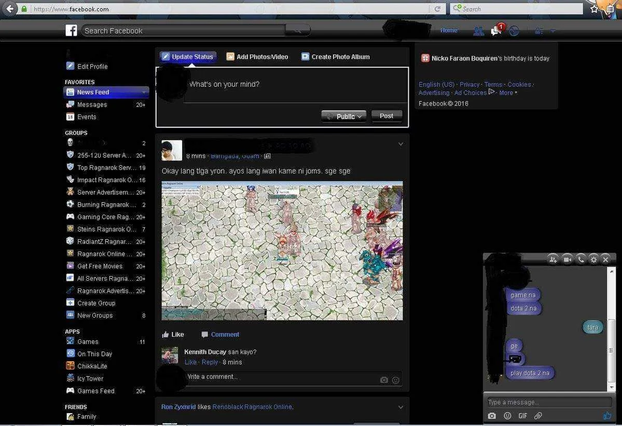Open News Feed sort dropdown arrow

click(x=144, y=92)
